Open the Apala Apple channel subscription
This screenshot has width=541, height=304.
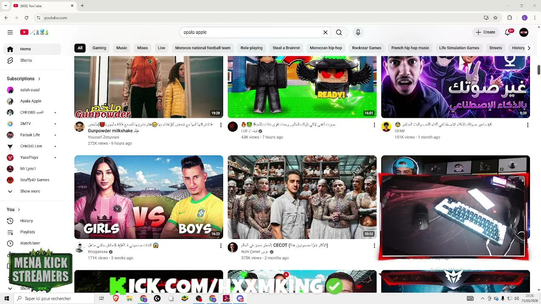tap(32, 101)
